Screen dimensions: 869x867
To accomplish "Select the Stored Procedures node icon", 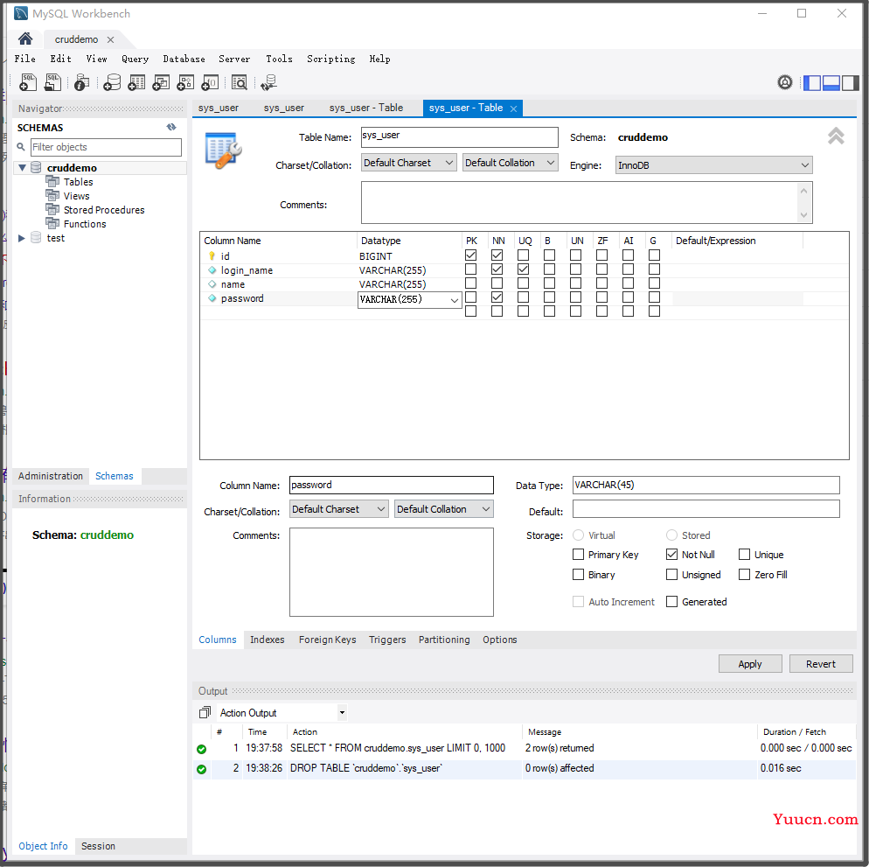I will pyautogui.click(x=52, y=209).
